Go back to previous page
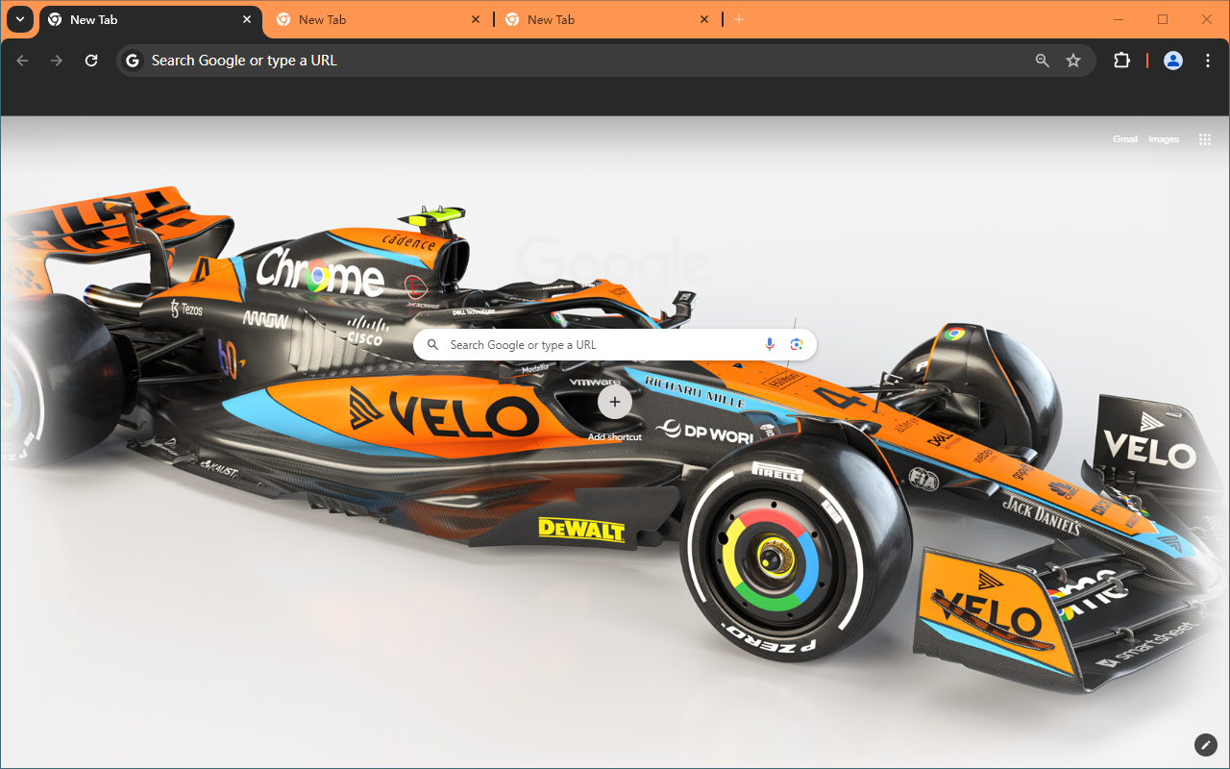Image resolution: width=1230 pixels, height=769 pixels. (x=22, y=61)
